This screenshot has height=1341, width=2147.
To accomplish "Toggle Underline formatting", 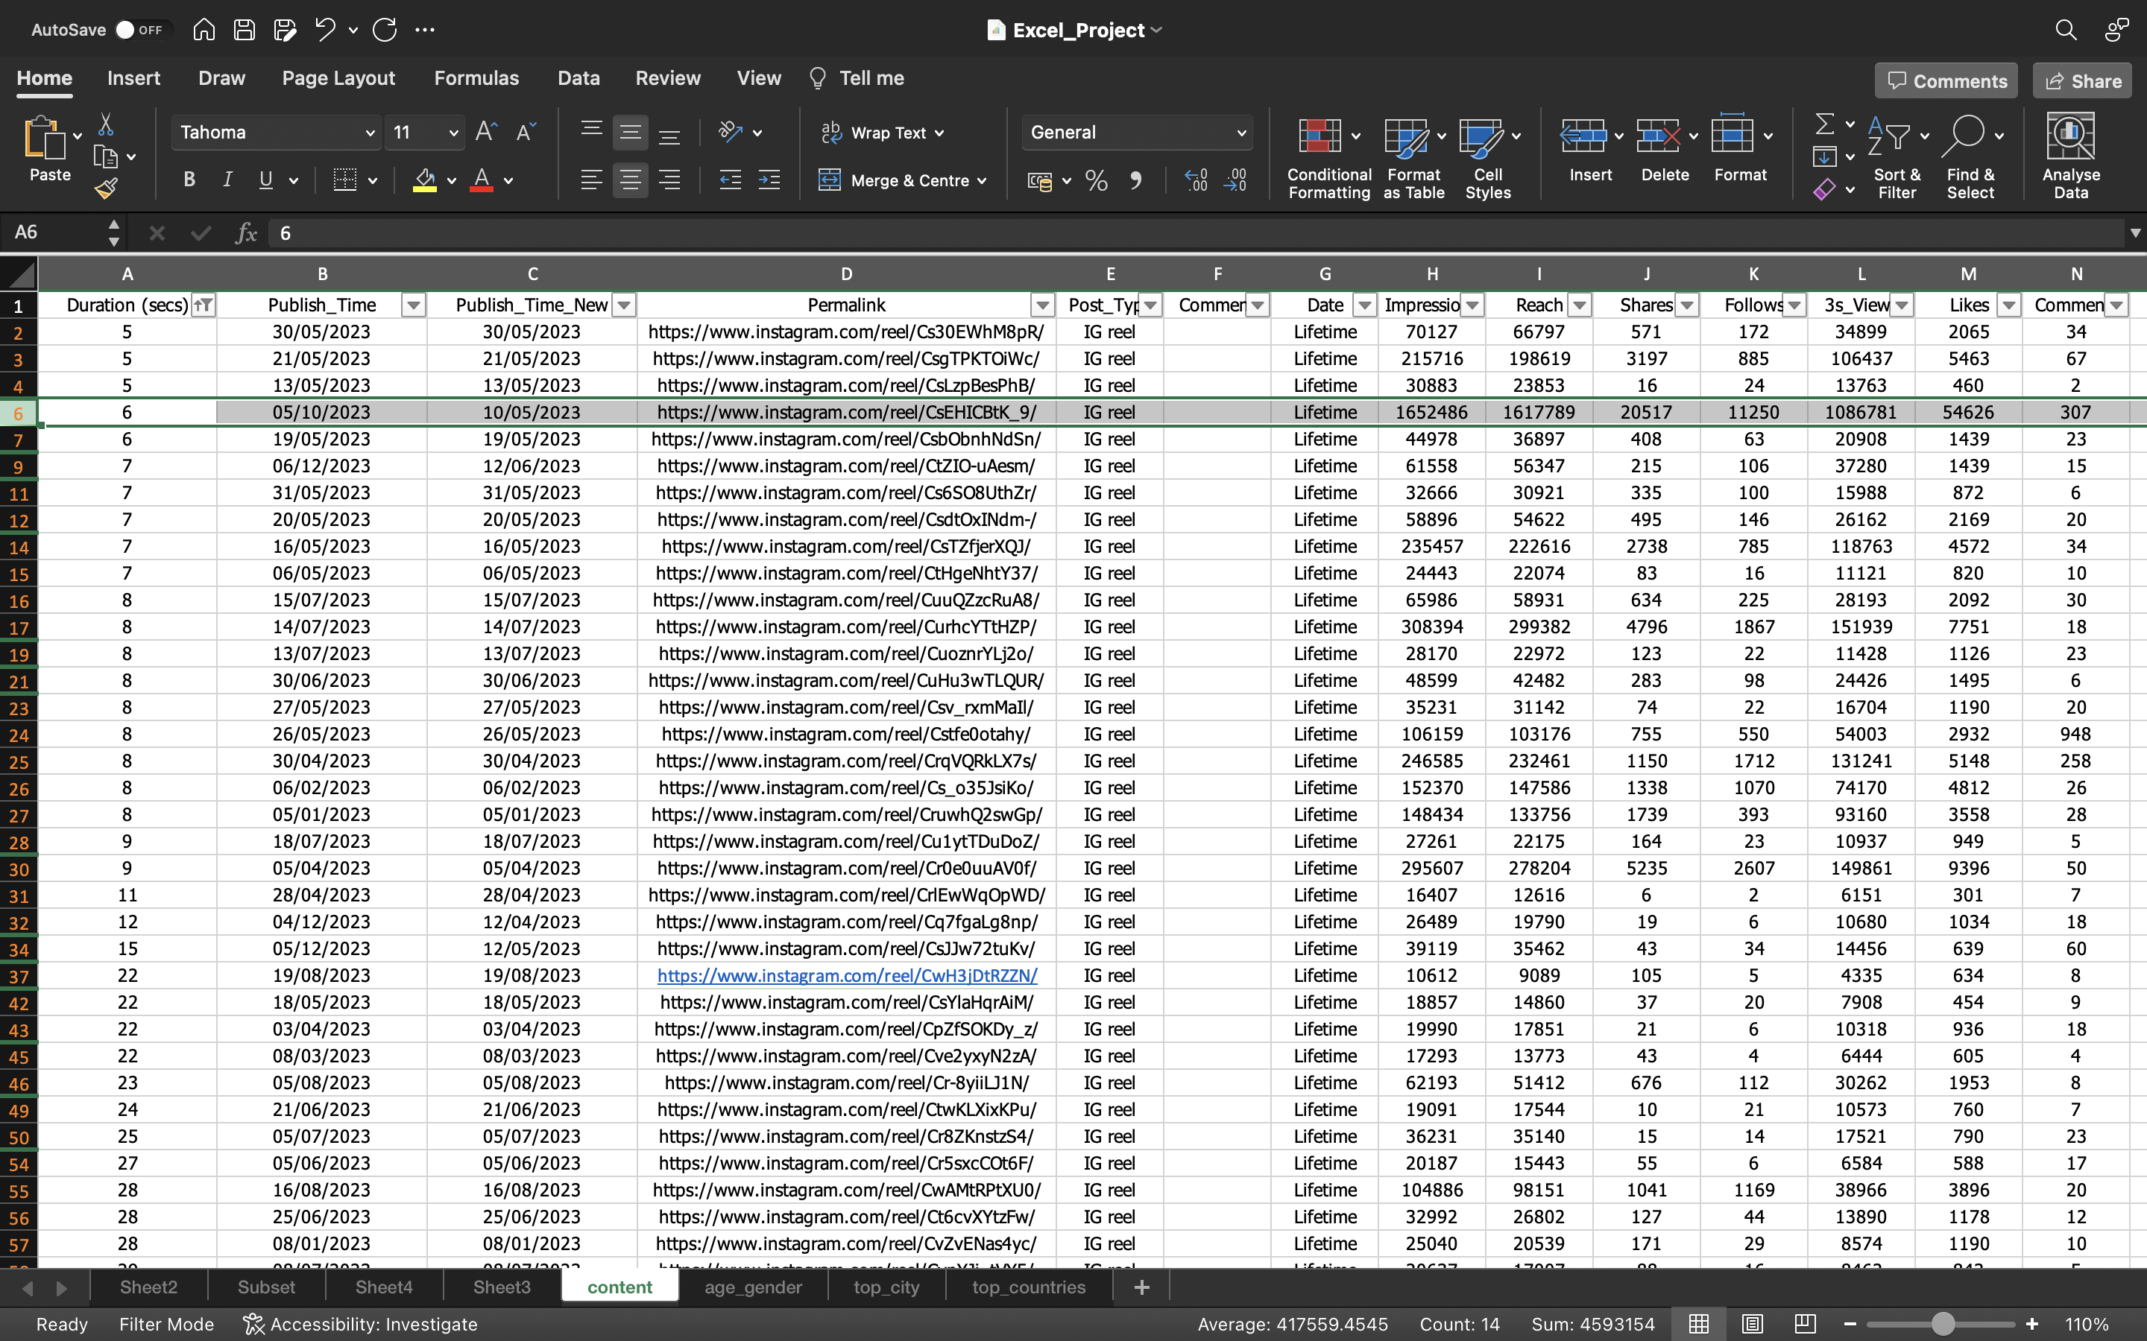I will point(265,180).
